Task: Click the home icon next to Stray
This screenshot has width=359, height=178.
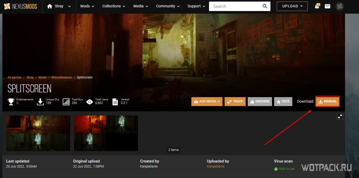Action: coord(50,6)
